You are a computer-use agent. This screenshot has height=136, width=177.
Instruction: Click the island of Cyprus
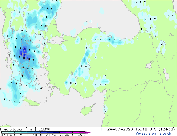[87, 109]
